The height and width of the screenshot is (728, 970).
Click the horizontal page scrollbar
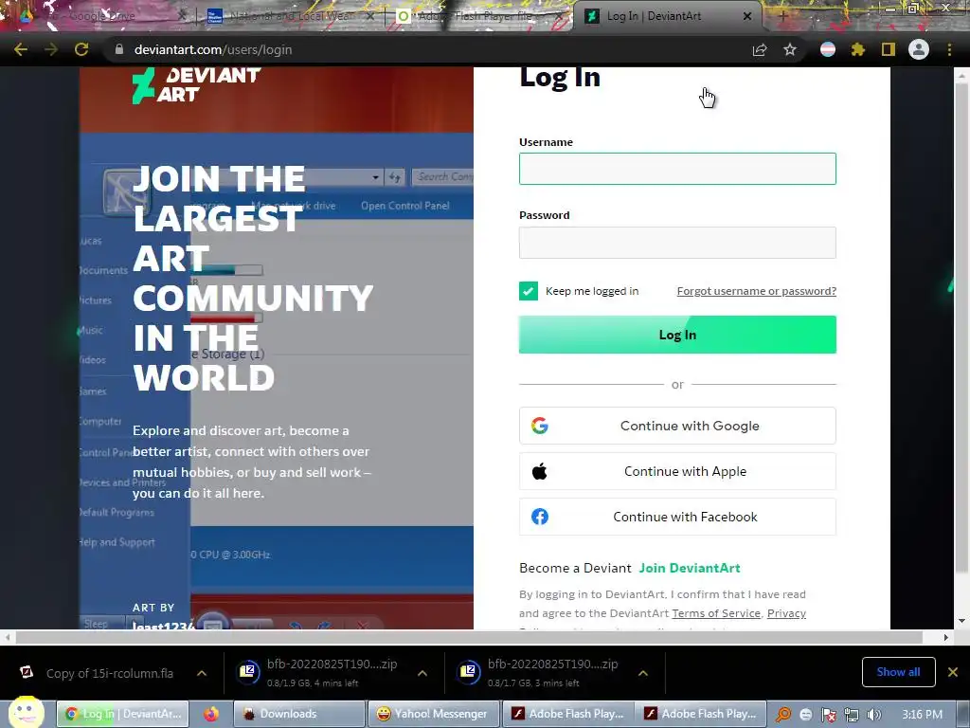click(469, 637)
